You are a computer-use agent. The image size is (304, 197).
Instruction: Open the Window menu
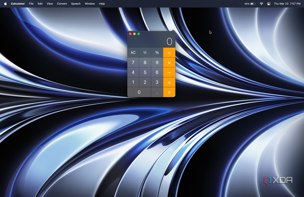pyautogui.click(x=90, y=4)
